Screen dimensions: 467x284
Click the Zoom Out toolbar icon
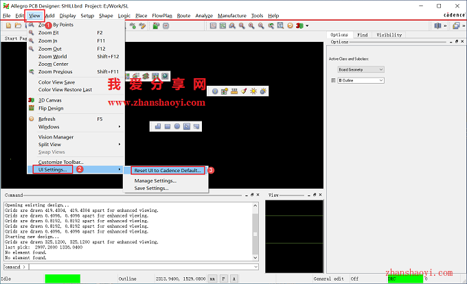261,26
